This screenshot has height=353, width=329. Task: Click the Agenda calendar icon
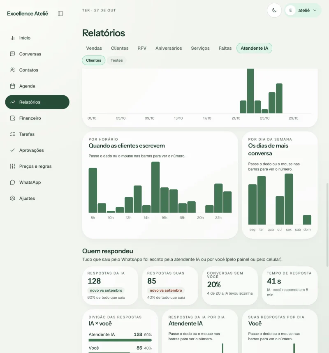point(12,86)
